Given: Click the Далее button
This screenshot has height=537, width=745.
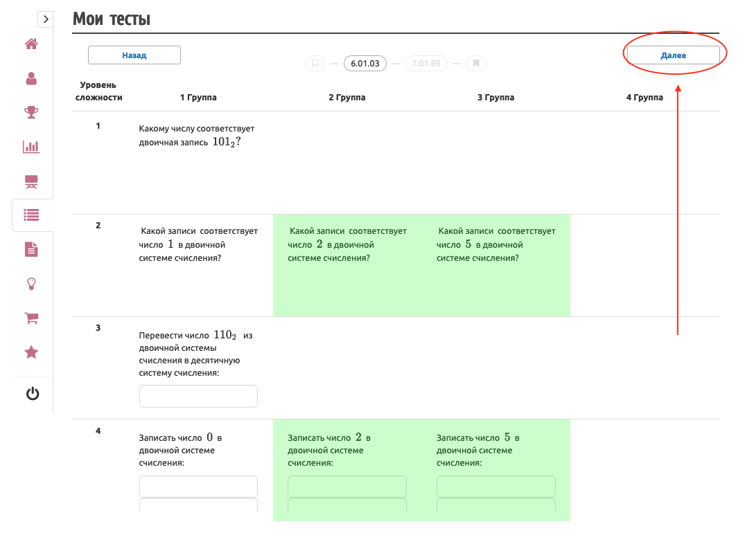Looking at the screenshot, I should [673, 55].
